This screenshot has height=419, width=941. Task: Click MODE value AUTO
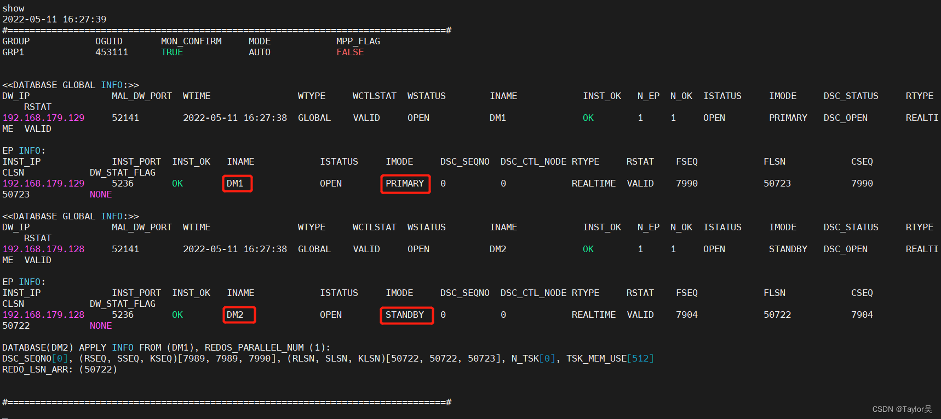click(x=260, y=53)
